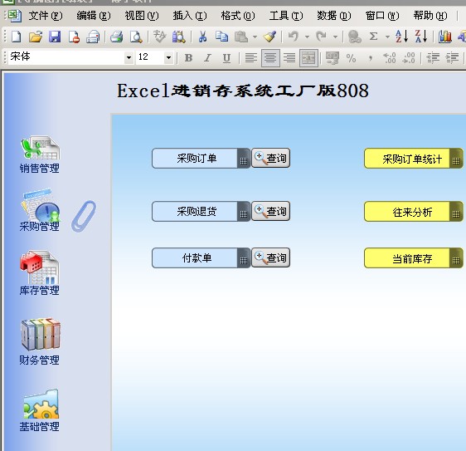
Task: Insert a hyperlink with the globe icon
Action: [354, 37]
